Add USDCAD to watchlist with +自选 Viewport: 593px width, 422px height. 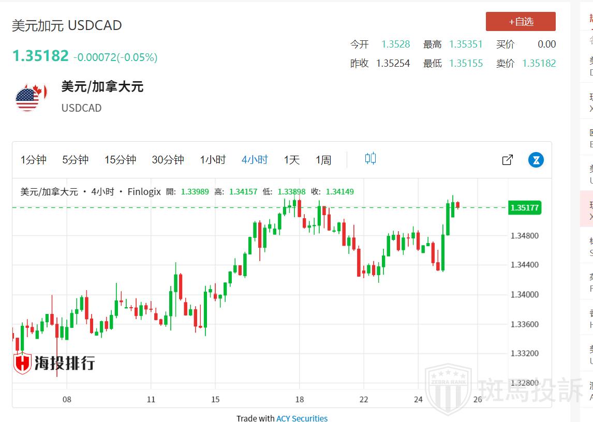[521, 22]
